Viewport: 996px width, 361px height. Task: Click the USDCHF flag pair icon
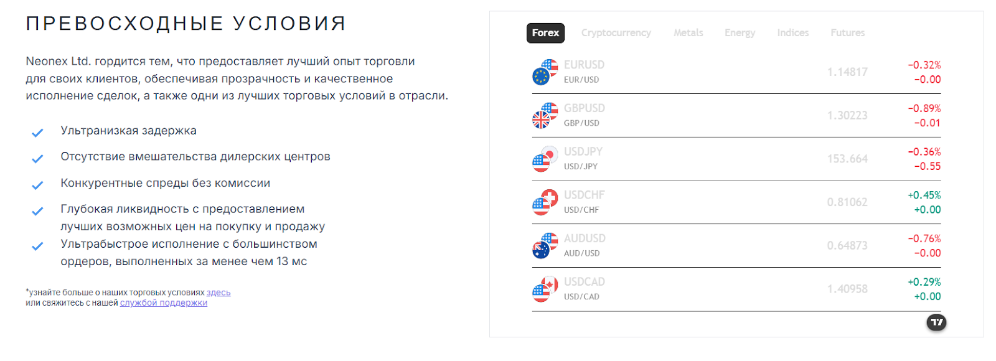(x=544, y=202)
